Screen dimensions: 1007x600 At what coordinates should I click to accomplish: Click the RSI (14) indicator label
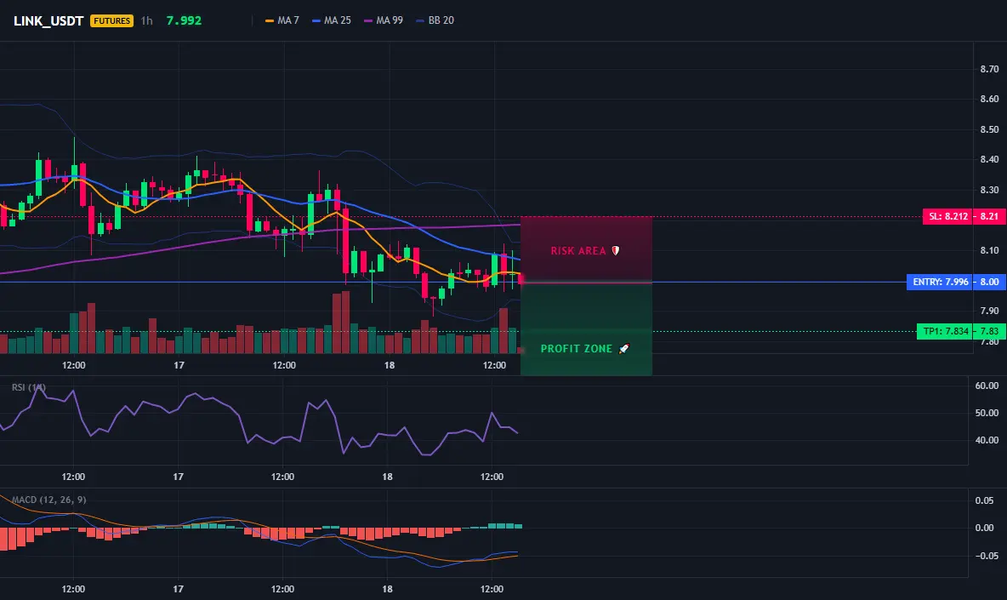point(29,387)
